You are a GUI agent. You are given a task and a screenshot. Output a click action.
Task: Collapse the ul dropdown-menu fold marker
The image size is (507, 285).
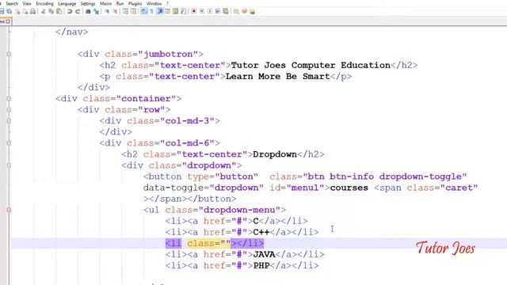pyautogui.click(x=9, y=210)
